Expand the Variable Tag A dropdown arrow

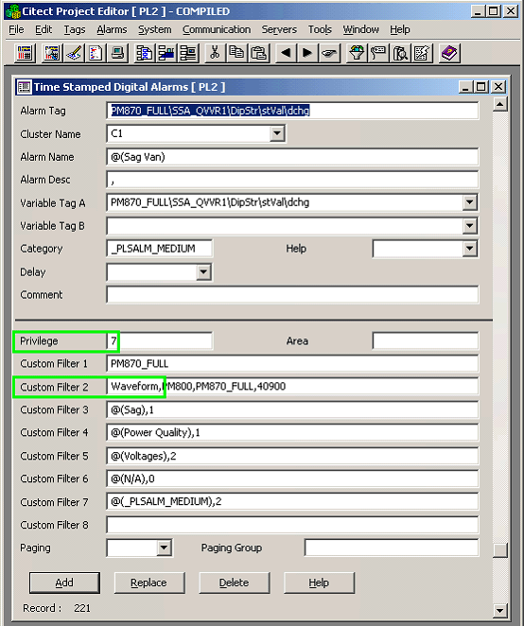tap(470, 202)
